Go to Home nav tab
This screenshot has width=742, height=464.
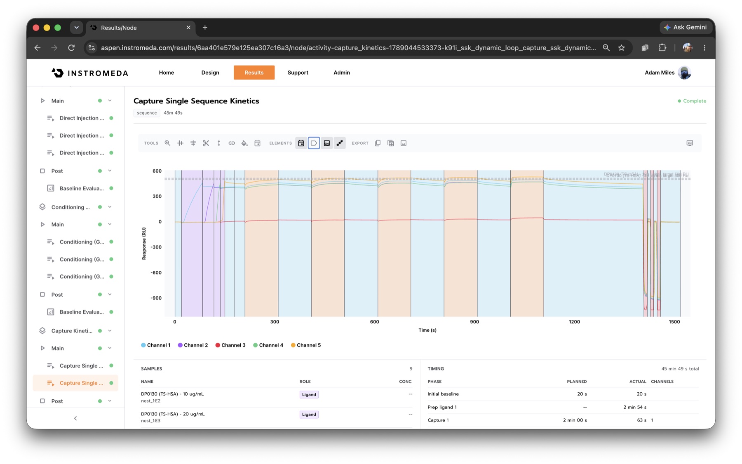point(167,73)
